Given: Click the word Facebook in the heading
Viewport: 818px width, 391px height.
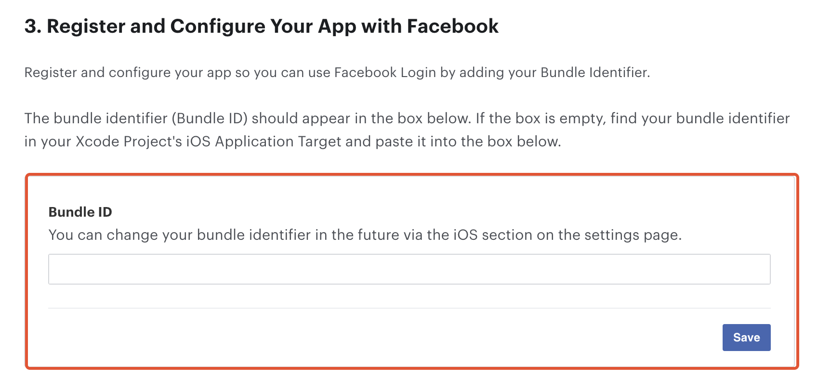Looking at the screenshot, I should [x=452, y=26].
